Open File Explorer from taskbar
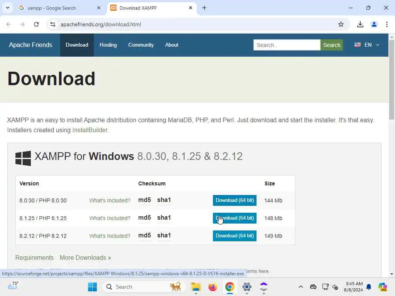Screen dimensions: 395x296 pyautogui.click(x=196, y=287)
